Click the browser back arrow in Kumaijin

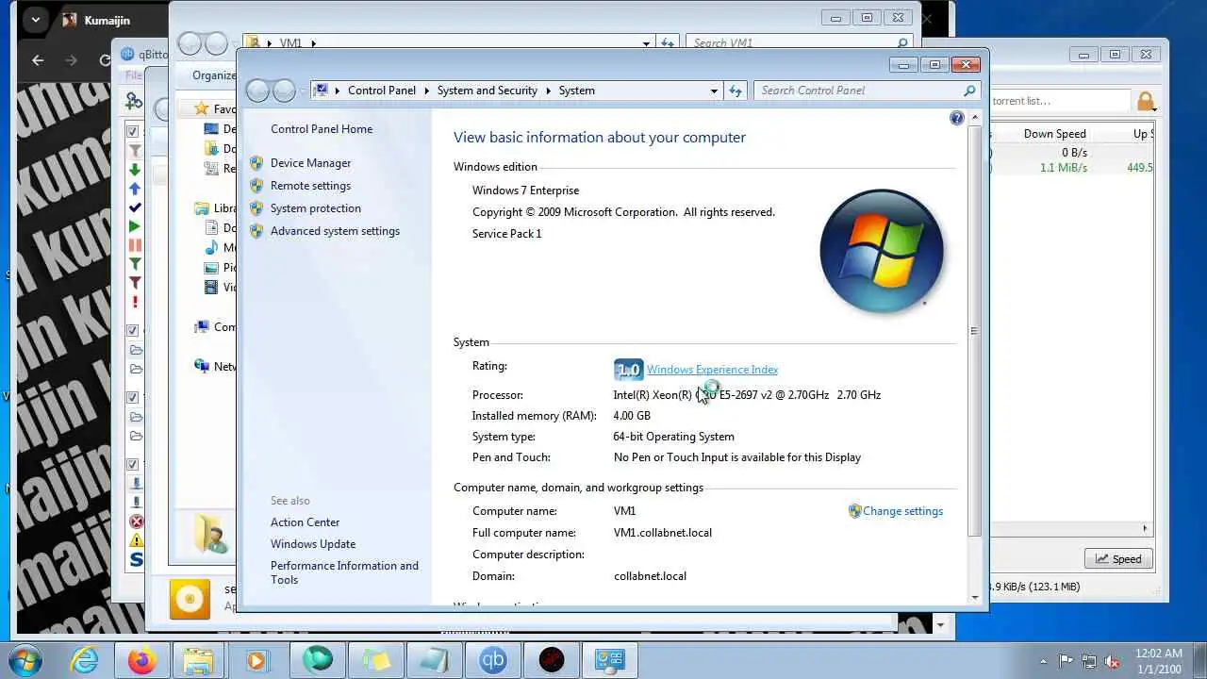[38, 59]
